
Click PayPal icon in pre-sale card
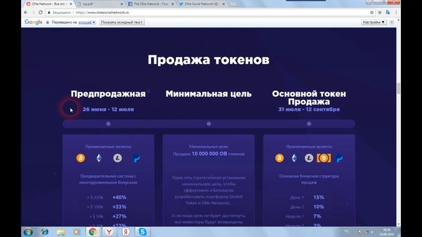(136, 158)
